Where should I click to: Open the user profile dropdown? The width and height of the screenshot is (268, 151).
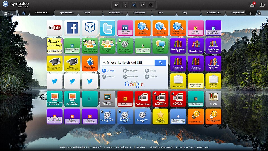(262, 5)
